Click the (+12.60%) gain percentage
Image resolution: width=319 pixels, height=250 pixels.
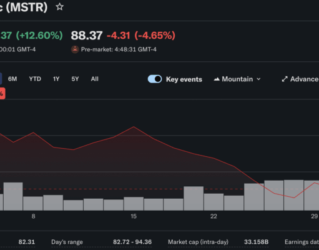[x=39, y=35]
